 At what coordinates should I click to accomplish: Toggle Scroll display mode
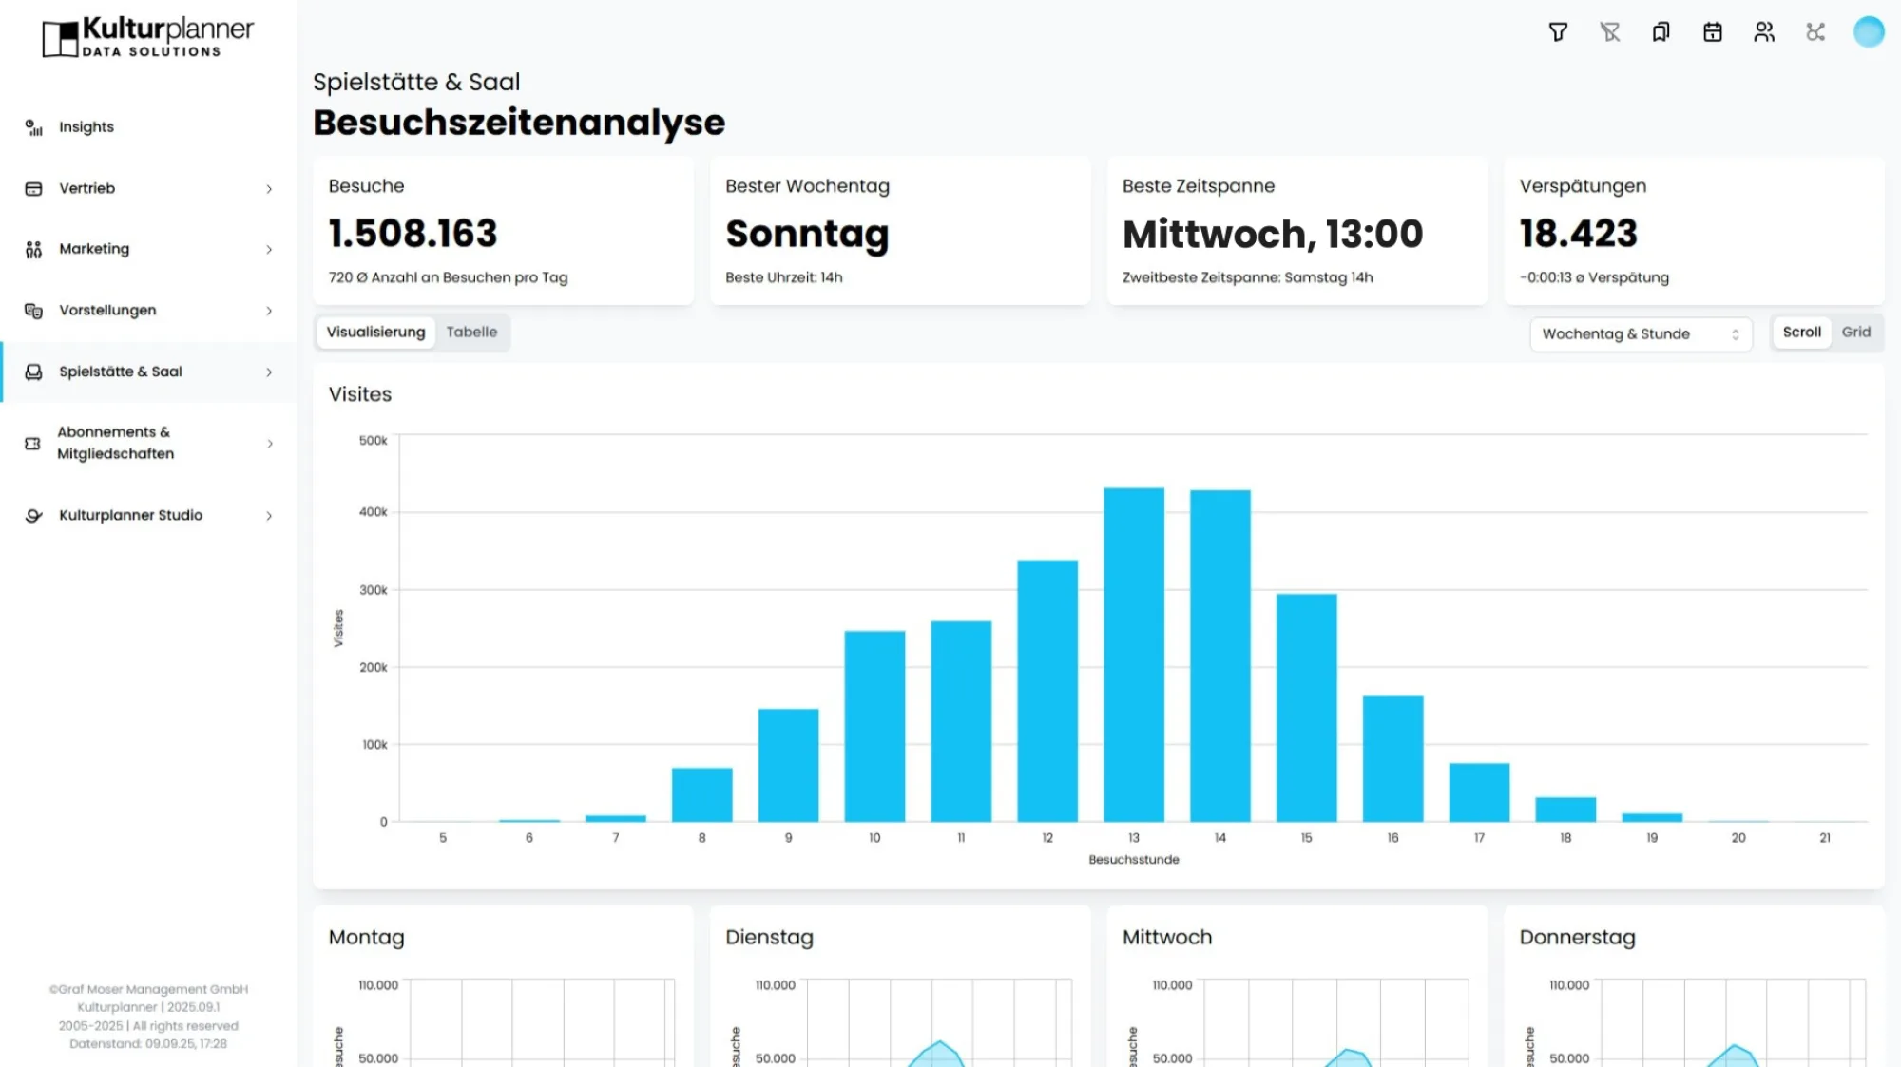[1801, 332]
